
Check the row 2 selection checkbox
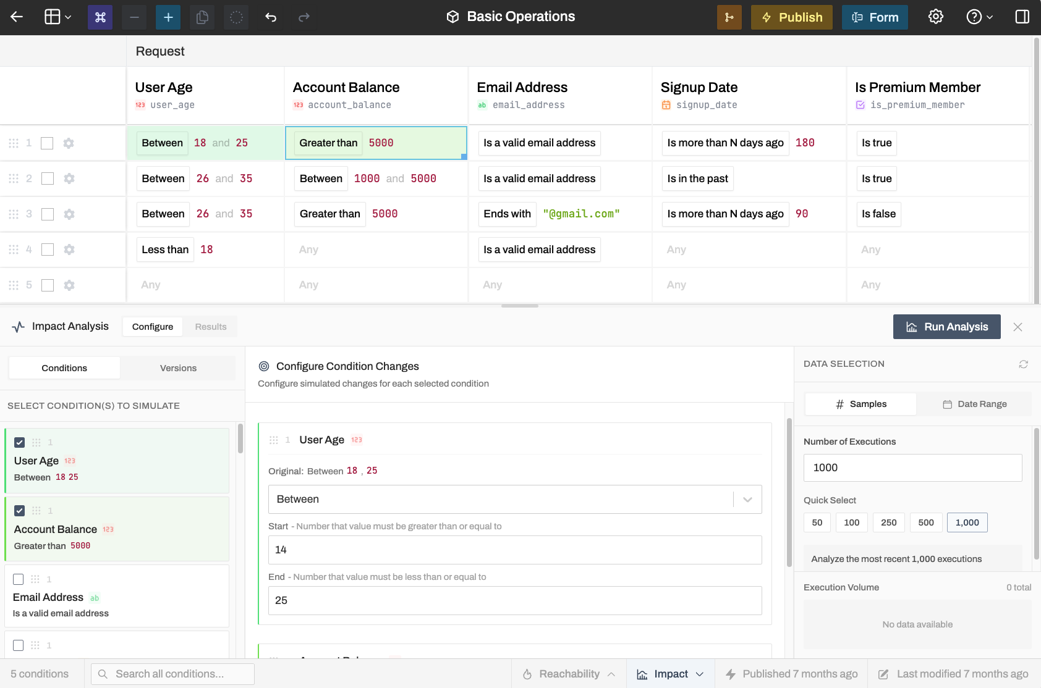[48, 178]
